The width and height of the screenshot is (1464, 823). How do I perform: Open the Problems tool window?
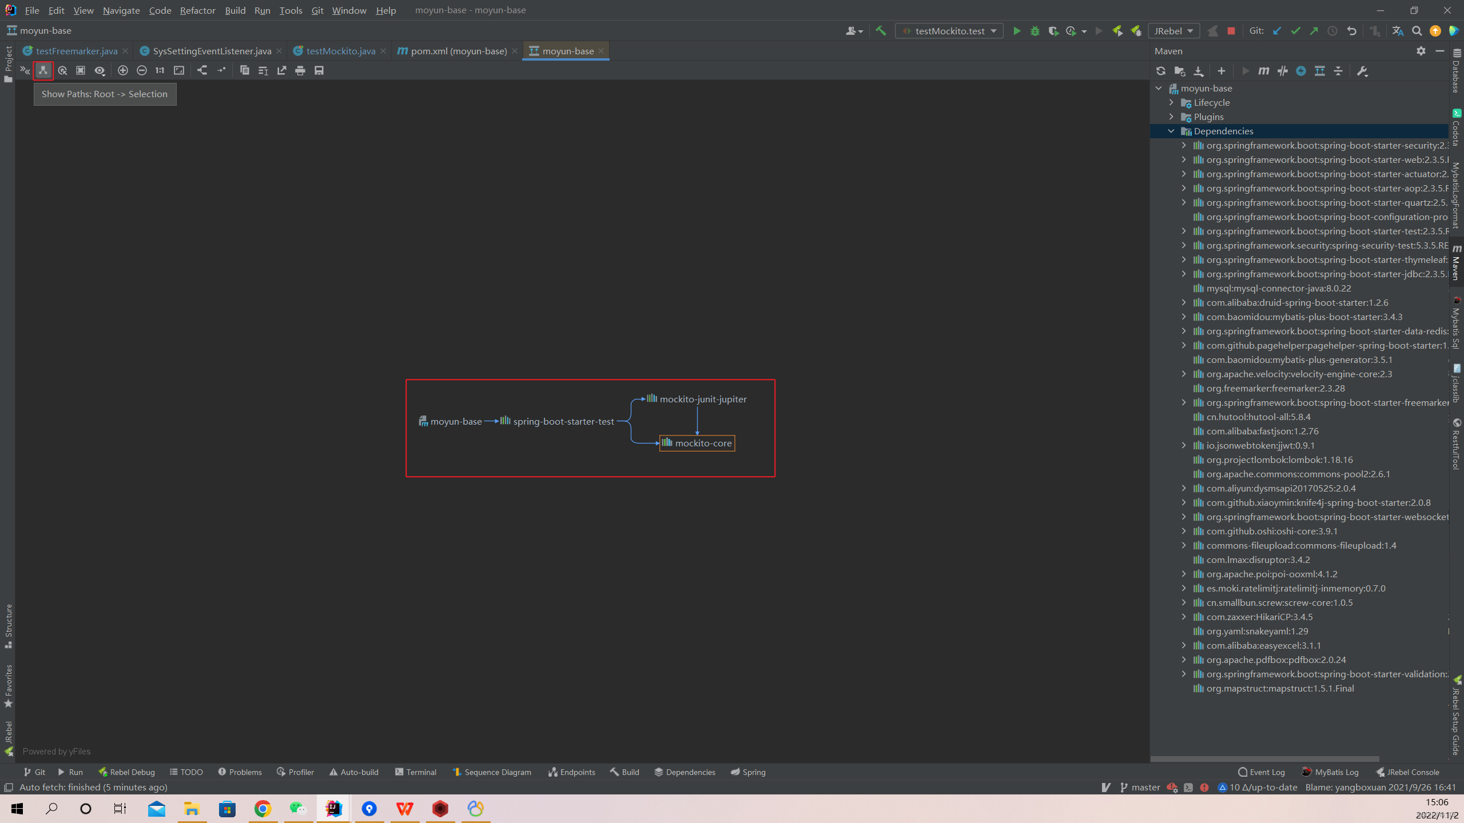[240, 772]
